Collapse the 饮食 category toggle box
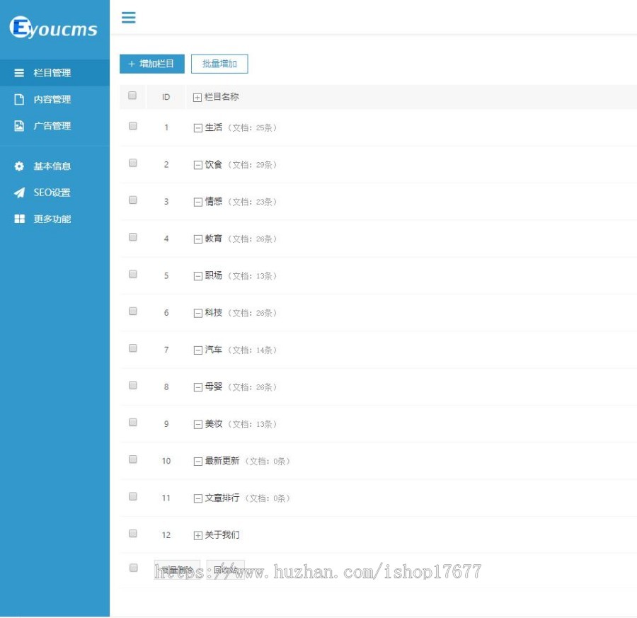Image resolution: width=637 pixels, height=618 pixels. (x=198, y=166)
